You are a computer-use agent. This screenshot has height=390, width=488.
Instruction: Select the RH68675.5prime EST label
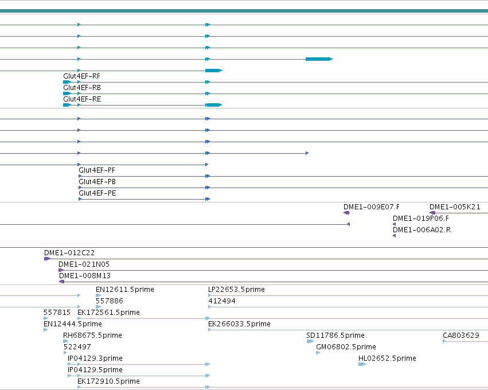(92, 336)
